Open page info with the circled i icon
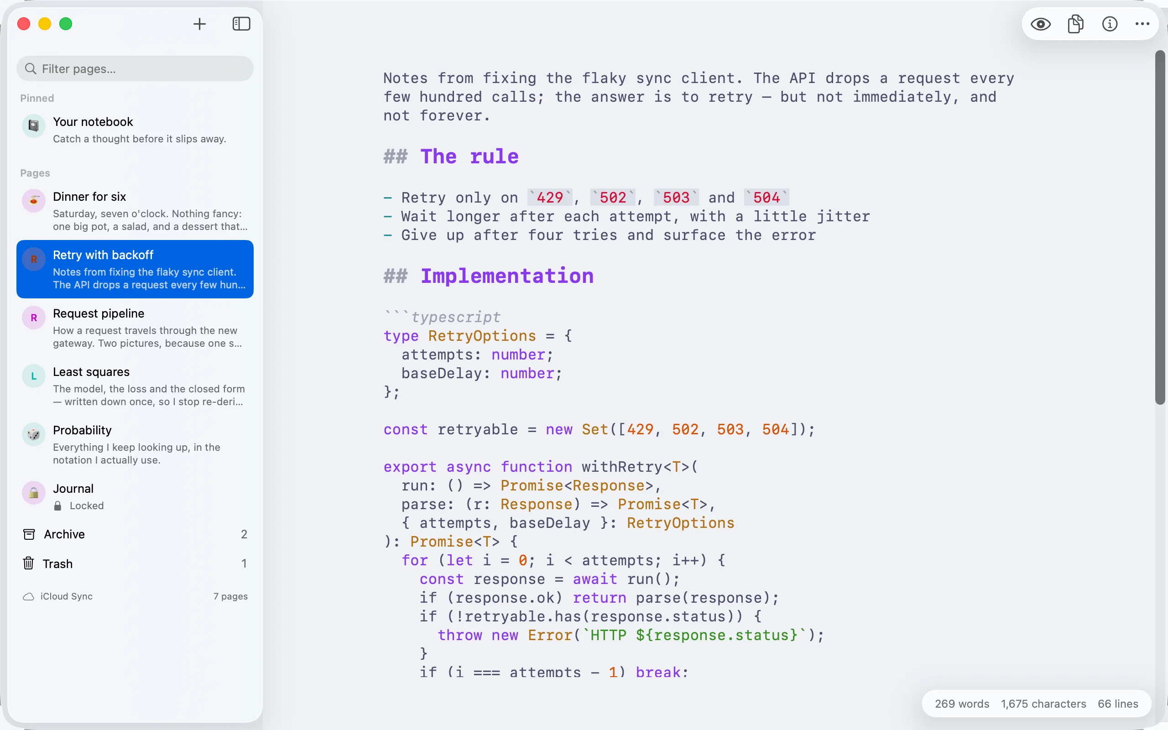 [1110, 24]
